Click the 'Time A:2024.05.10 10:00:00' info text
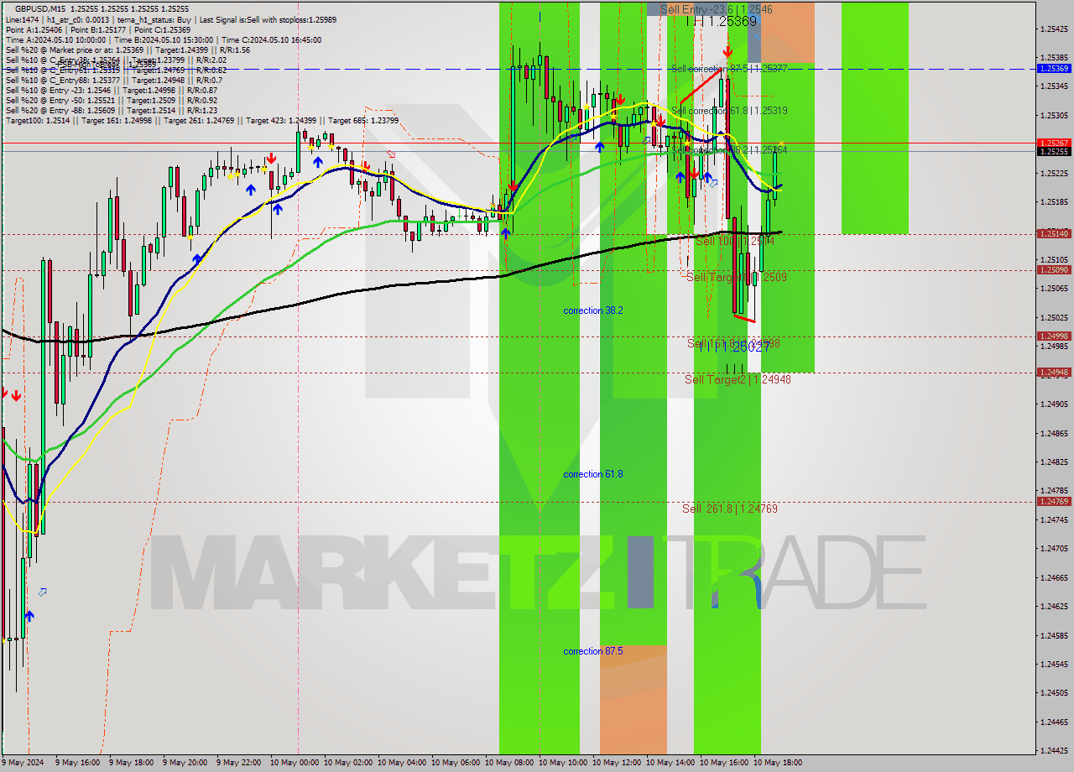The image size is (1074, 772). pyautogui.click(x=55, y=39)
